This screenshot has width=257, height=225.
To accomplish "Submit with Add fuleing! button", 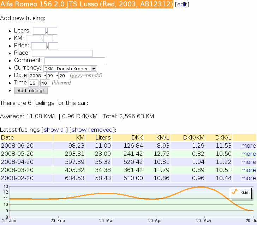I will point(31,90).
